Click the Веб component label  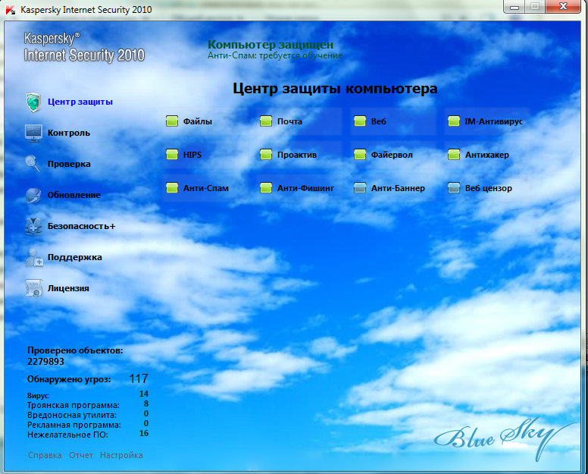click(x=378, y=121)
